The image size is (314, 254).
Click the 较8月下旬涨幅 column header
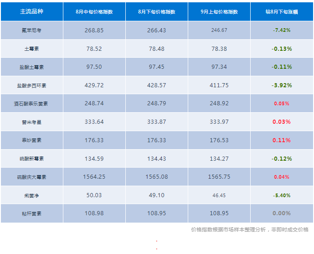click(282, 12)
